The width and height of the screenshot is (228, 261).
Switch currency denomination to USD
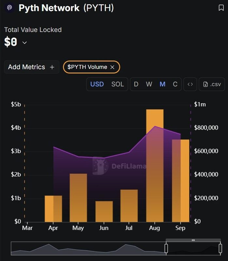pos(97,84)
